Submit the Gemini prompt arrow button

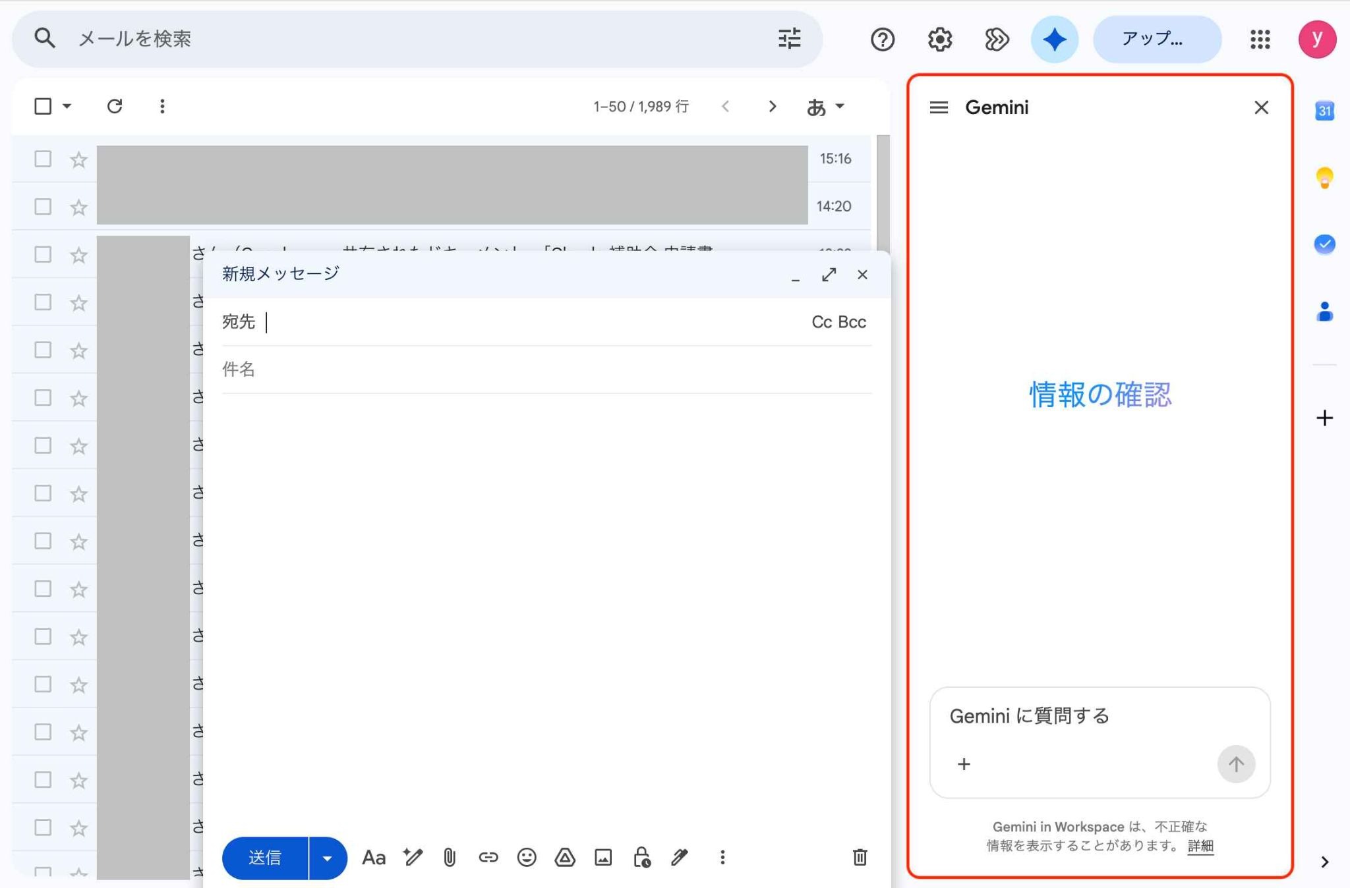(1236, 764)
